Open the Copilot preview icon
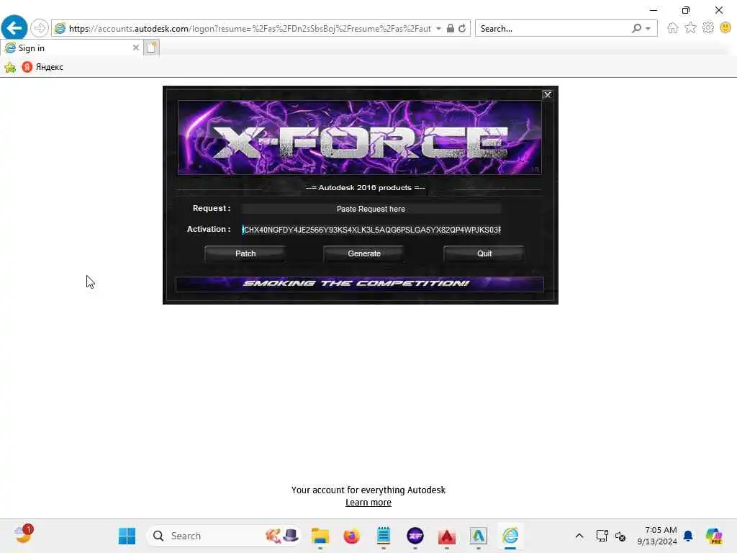737x553 pixels. pos(714,536)
